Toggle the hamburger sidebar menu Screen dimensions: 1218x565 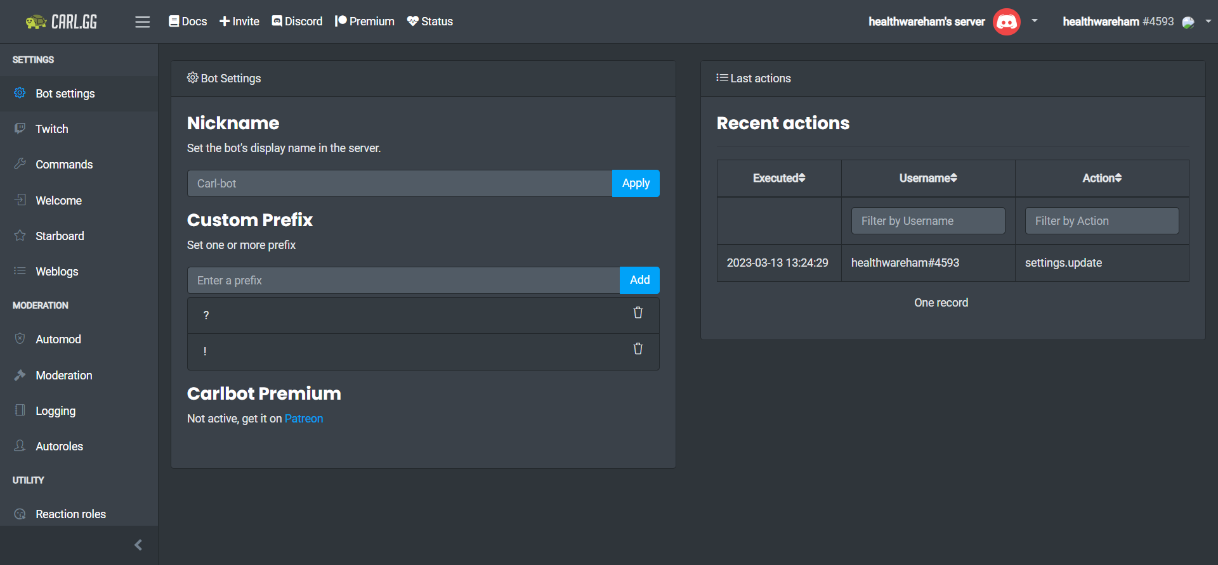[143, 22]
